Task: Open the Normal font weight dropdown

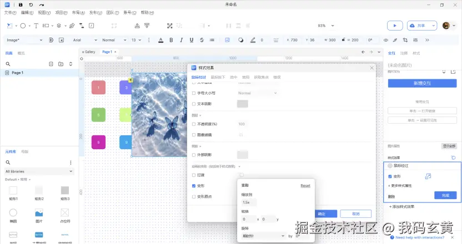Action: click(114, 40)
